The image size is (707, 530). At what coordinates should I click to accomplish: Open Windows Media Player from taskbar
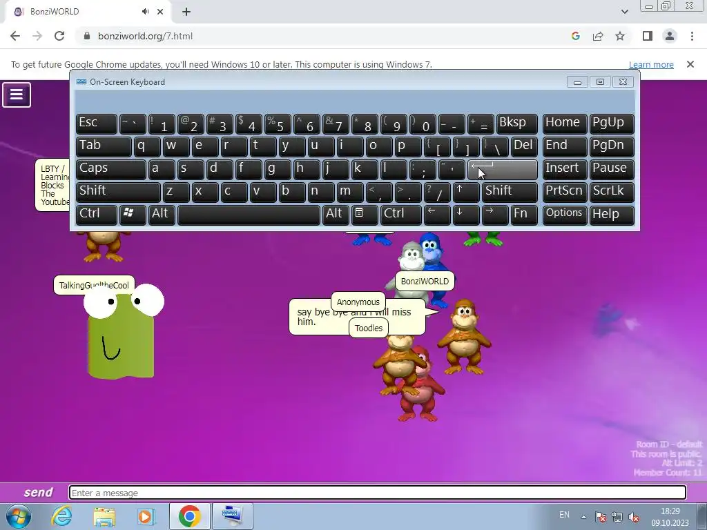click(x=146, y=516)
